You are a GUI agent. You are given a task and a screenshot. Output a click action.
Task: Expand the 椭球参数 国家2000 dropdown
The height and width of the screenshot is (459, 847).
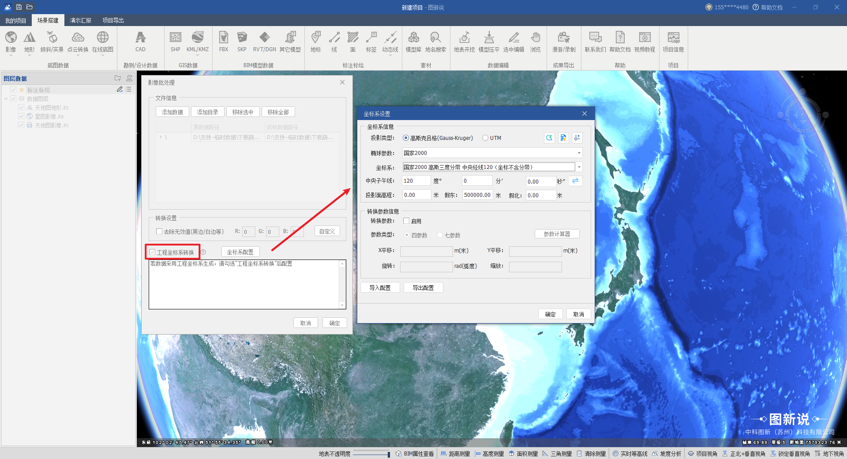579,153
